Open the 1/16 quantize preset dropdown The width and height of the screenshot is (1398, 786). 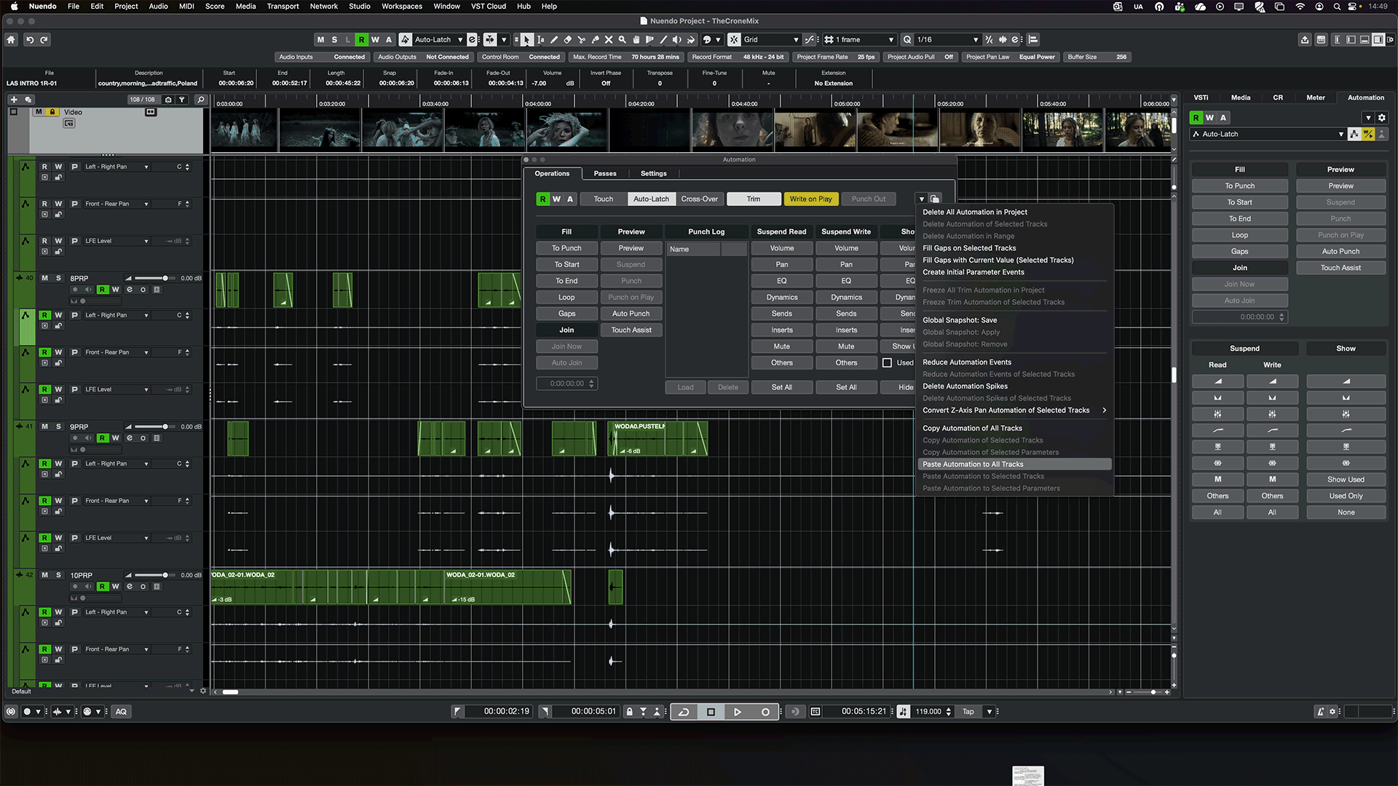pos(976,39)
